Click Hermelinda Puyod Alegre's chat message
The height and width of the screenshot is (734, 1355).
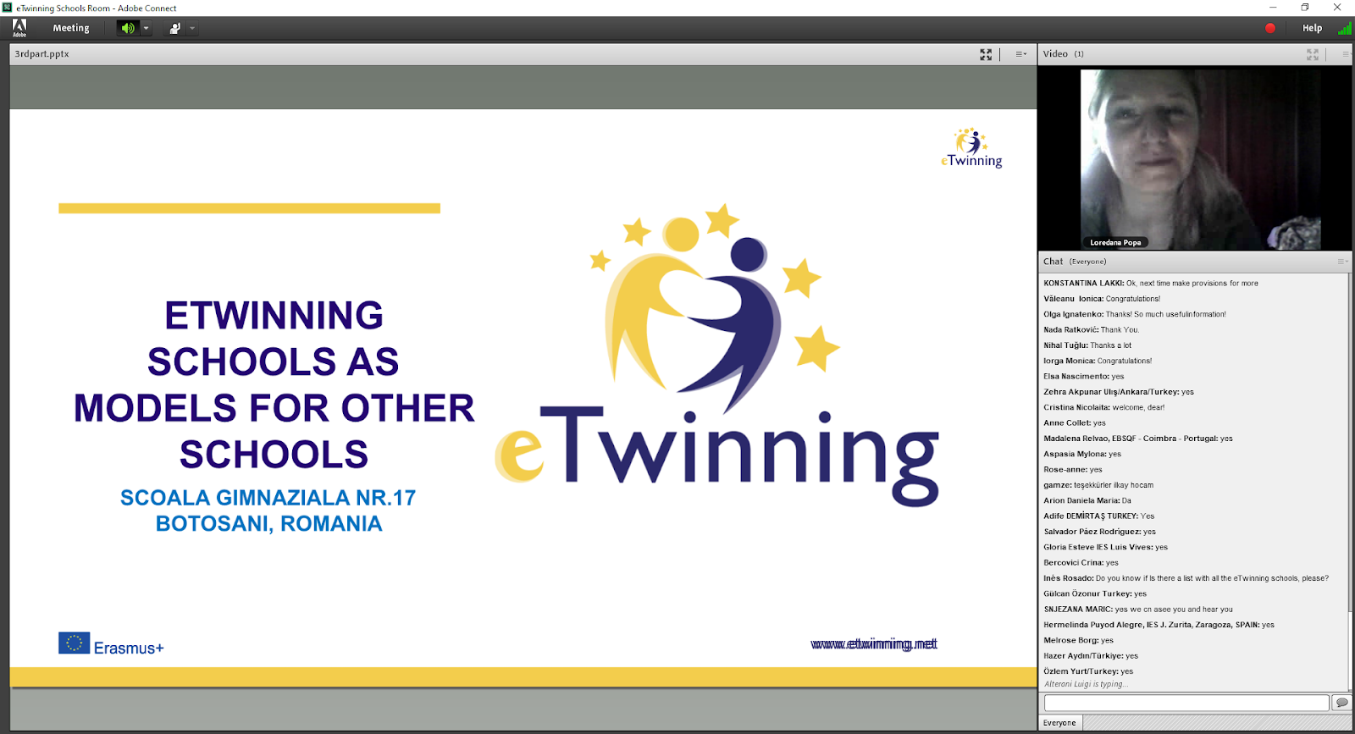coord(1159,625)
